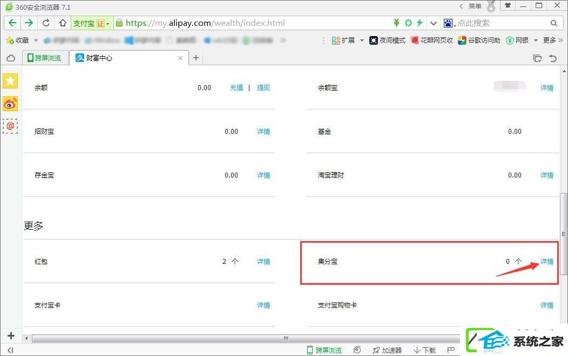The image size is (568, 356).
Task: Expand the 收藏 dropdown arrow
Action: point(36,40)
